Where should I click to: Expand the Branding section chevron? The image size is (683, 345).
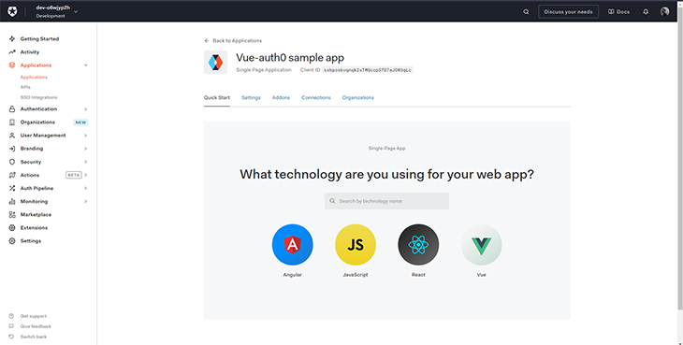coord(85,149)
